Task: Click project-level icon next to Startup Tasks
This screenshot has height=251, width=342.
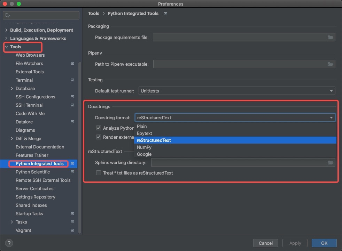Action: (72, 213)
